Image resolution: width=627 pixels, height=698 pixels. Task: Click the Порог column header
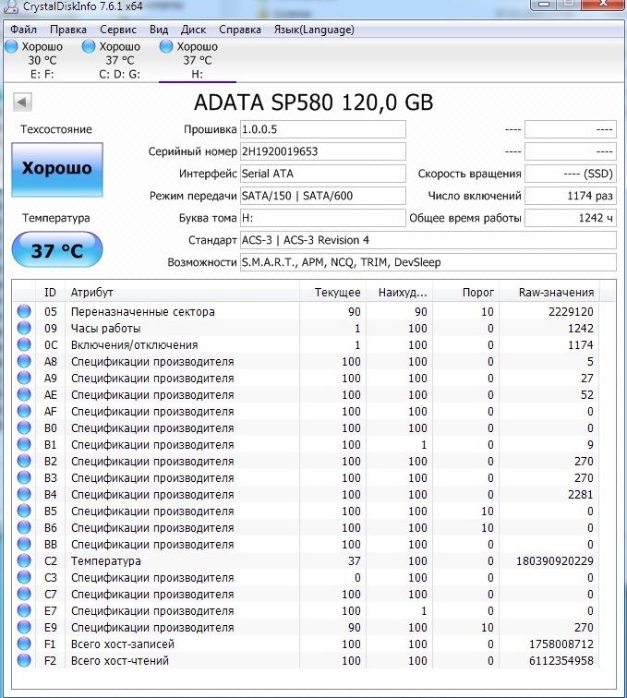[x=466, y=292]
